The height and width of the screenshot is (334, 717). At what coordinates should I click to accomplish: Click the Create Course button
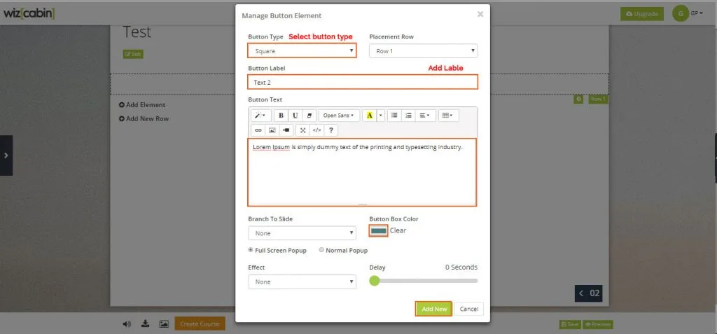(200, 323)
